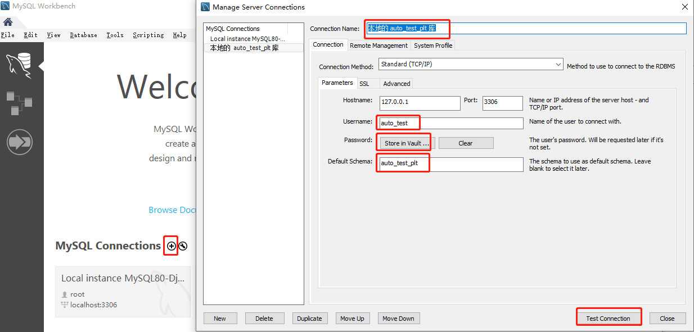The image size is (694, 332).
Task: Open the View menu
Action: pos(53,35)
